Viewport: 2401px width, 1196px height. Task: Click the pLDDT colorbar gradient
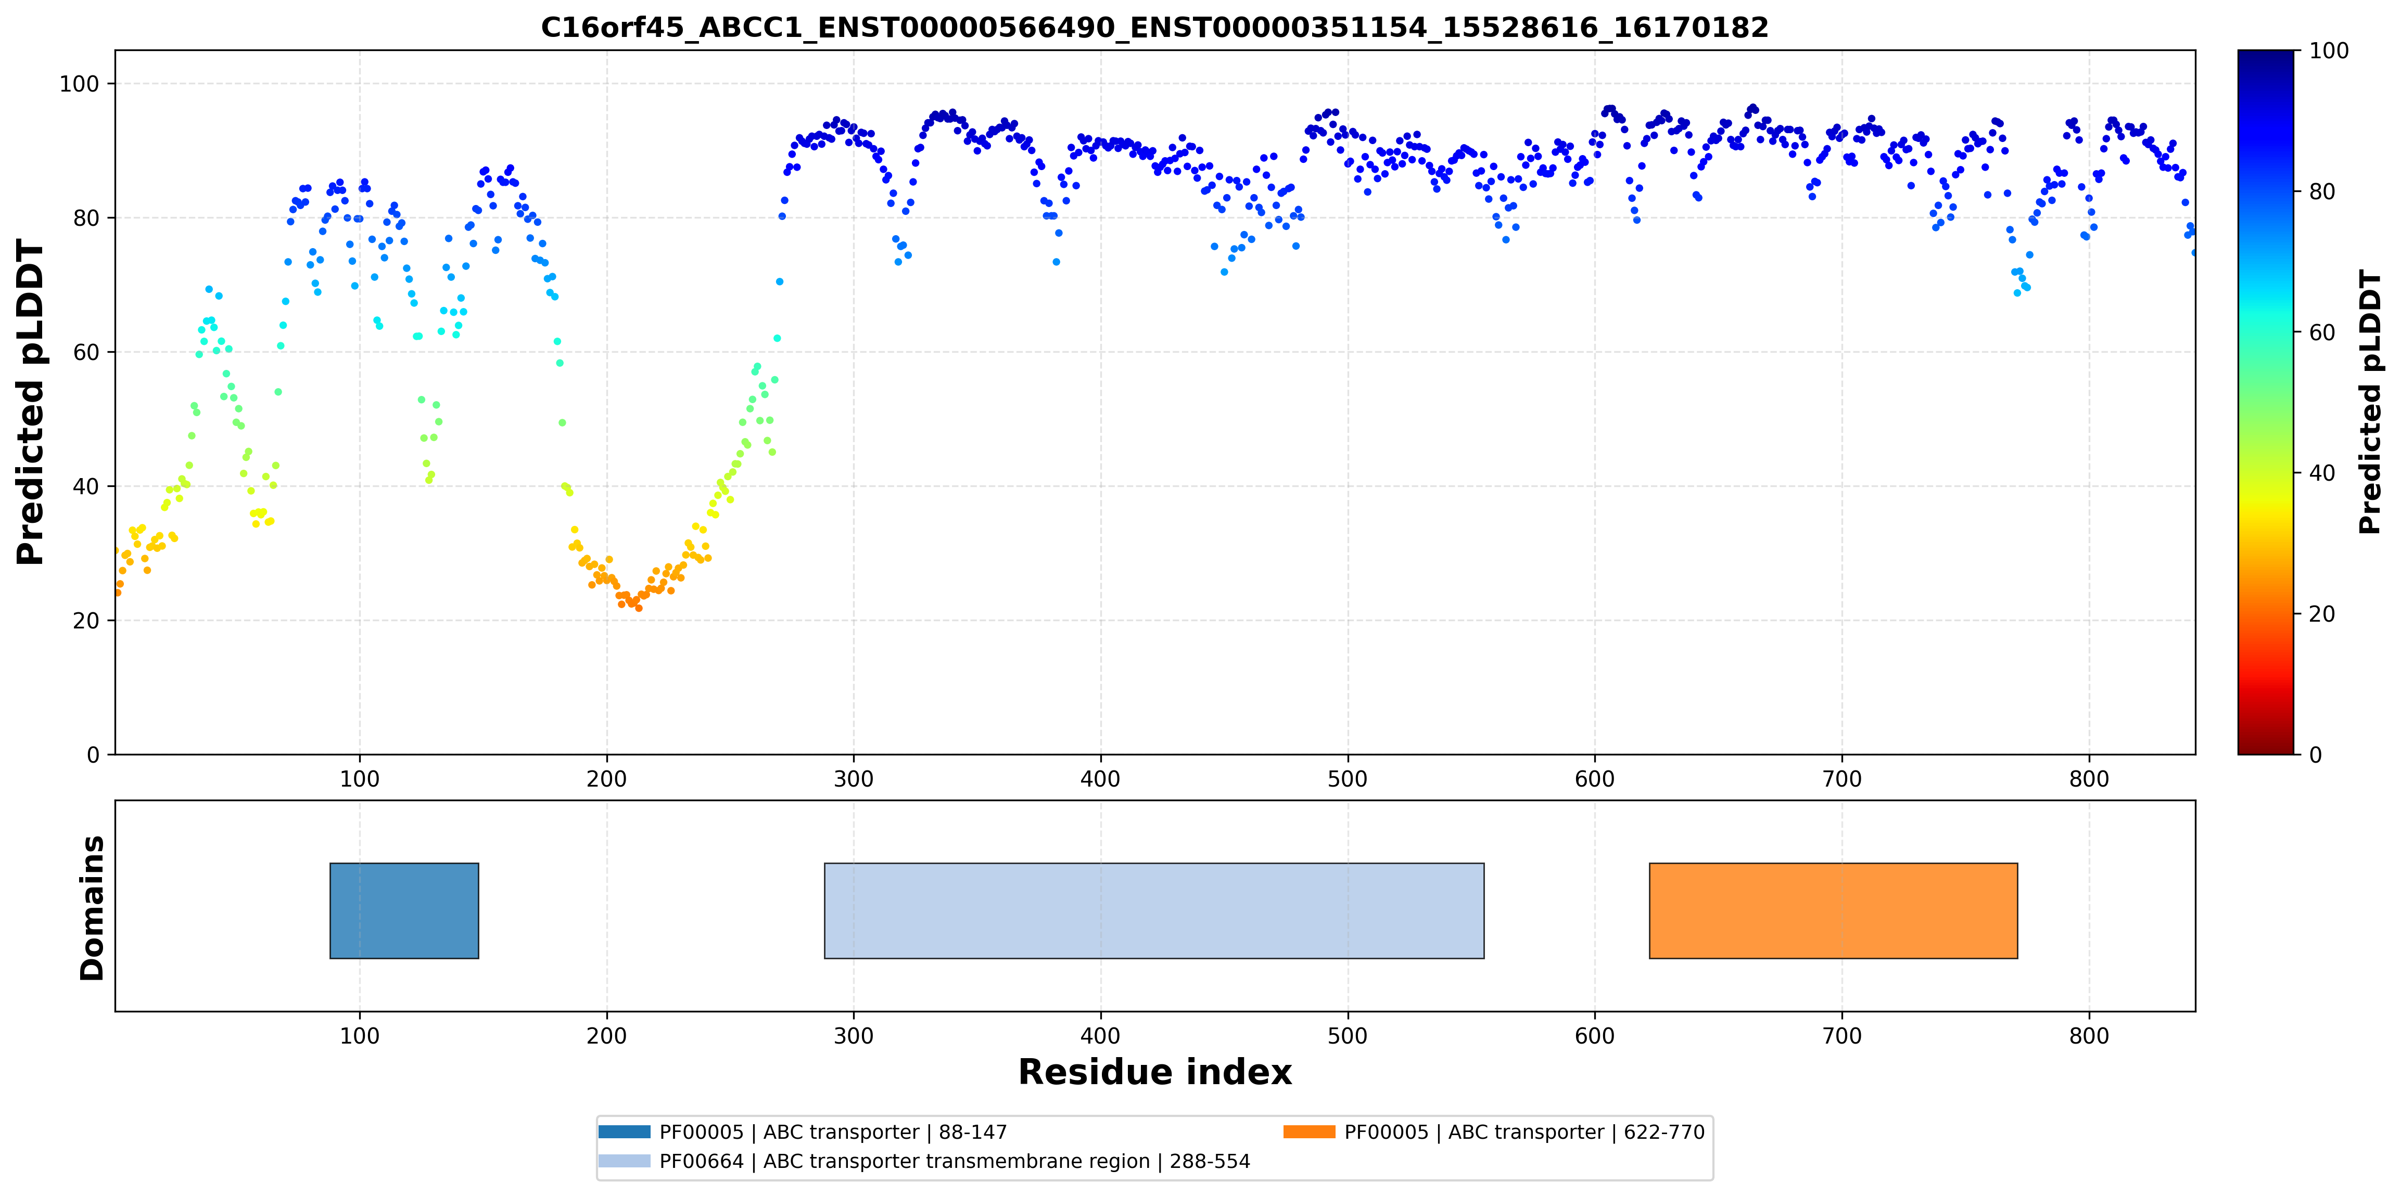click(x=2265, y=402)
